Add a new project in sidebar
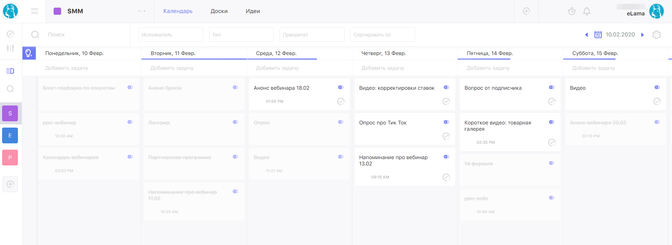The width and height of the screenshot is (672, 245). tap(10, 184)
